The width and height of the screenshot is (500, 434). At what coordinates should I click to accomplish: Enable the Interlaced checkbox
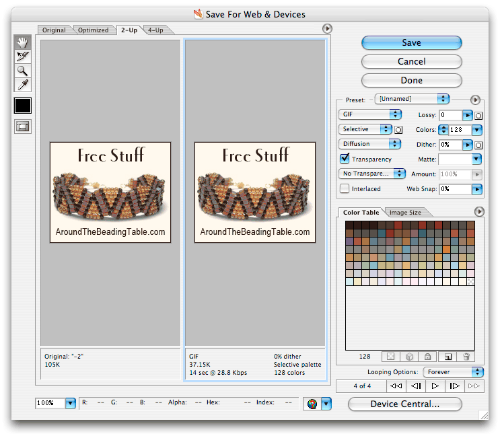tap(345, 188)
